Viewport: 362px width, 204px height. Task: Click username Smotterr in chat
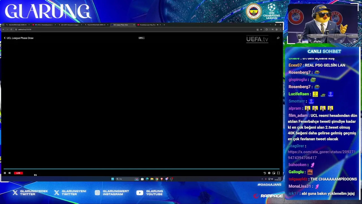coord(297,101)
